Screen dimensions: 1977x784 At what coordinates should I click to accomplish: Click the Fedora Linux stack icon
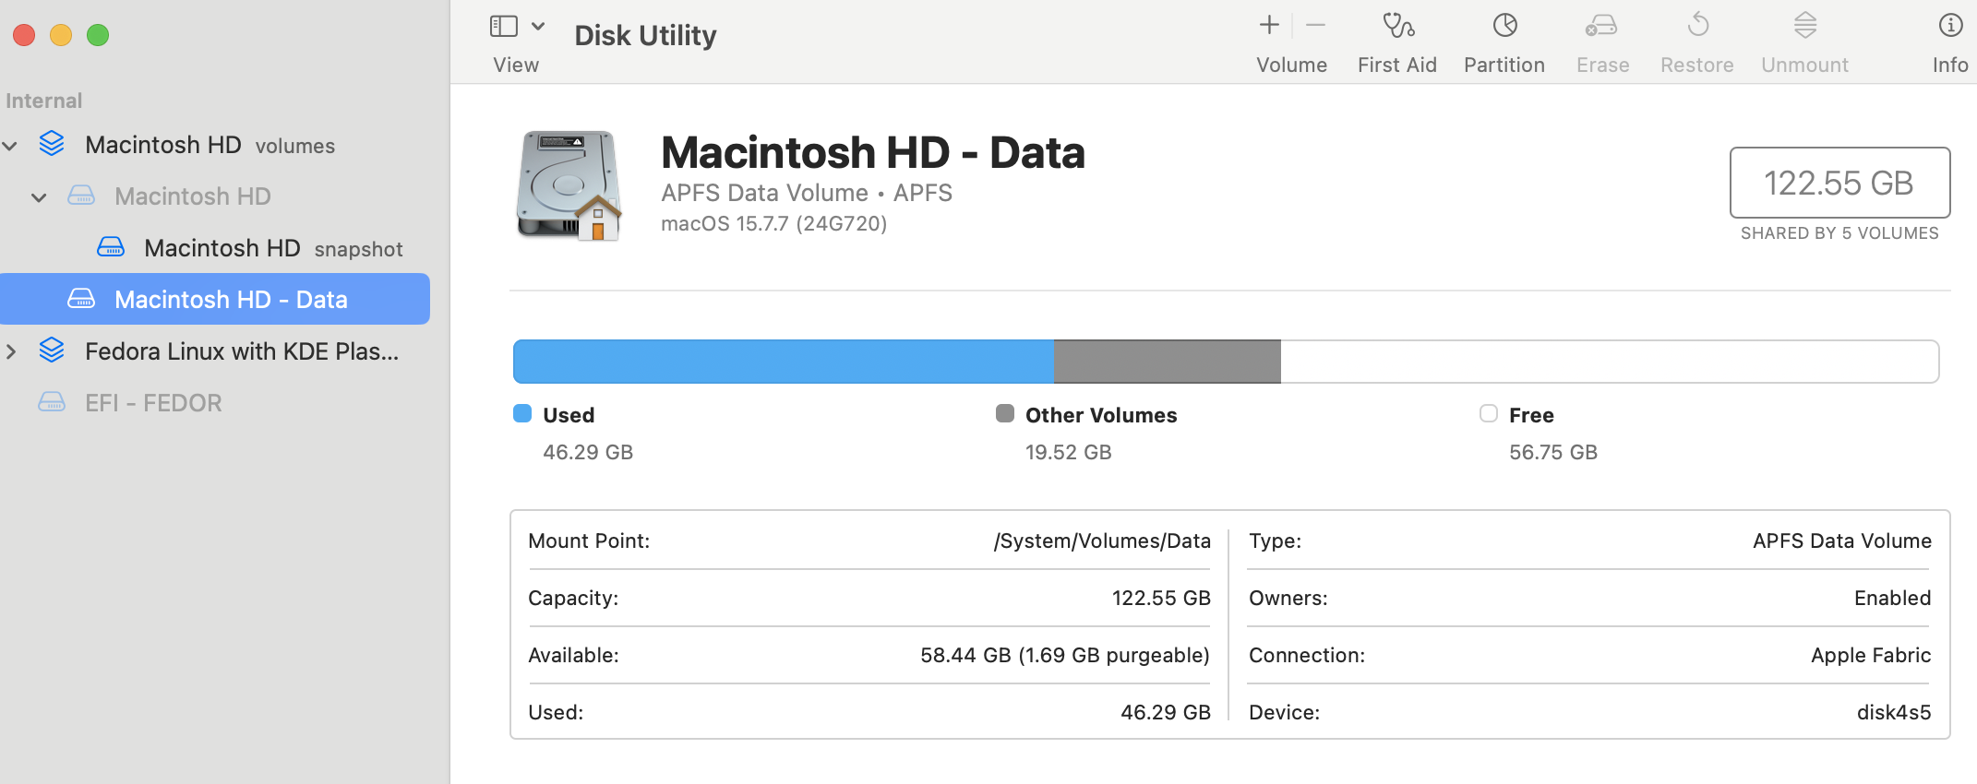tap(52, 350)
